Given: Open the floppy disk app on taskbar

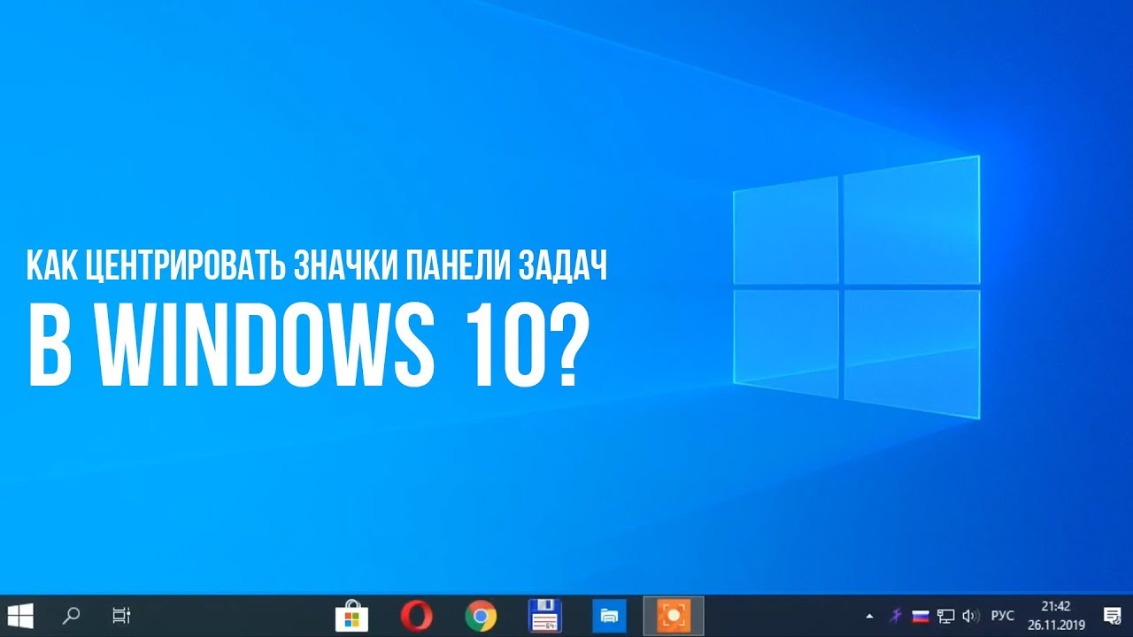Looking at the screenshot, I should click(545, 616).
